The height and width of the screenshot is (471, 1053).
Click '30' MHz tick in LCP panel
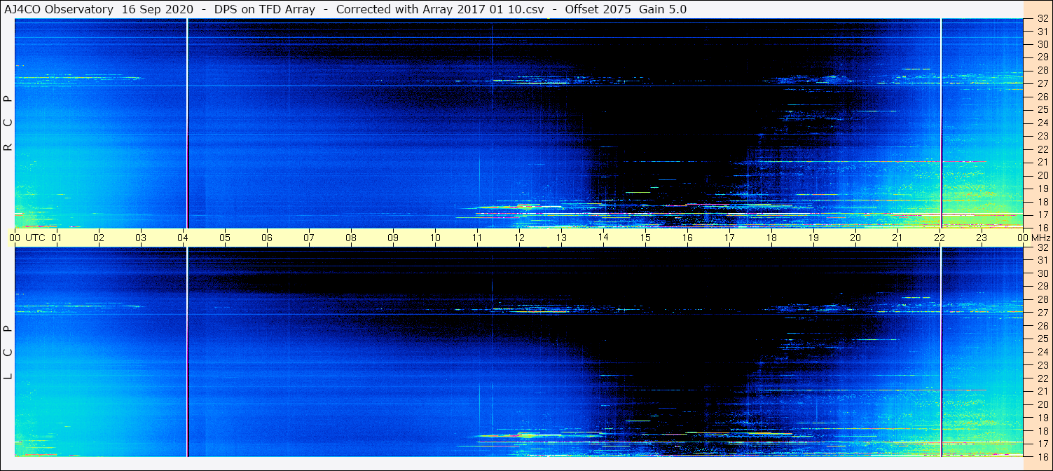1042,273
